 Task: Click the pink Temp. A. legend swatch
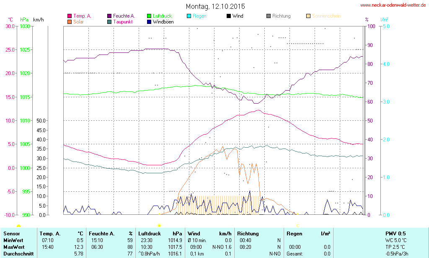(x=70, y=16)
